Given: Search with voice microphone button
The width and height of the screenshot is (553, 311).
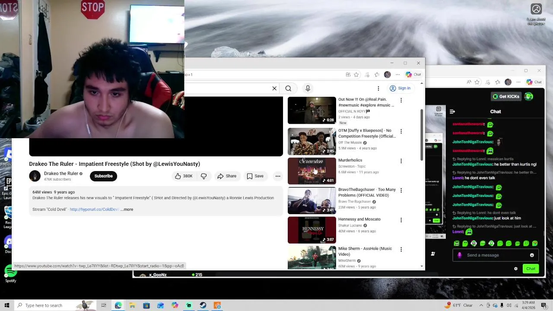Looking at the screenshot, I should tap(308, 89).
